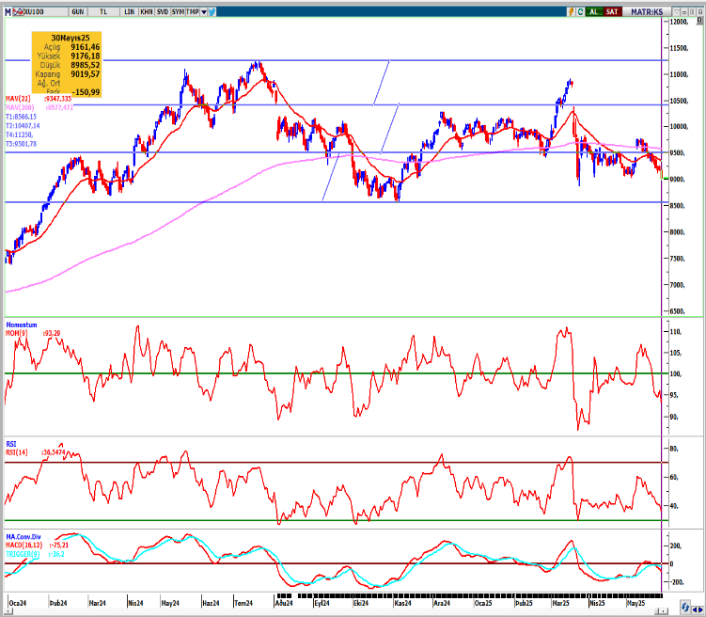This screenshot has width=706, height=617.
Task: Click the May25 date axis label
Action: (x=635, y=603)
